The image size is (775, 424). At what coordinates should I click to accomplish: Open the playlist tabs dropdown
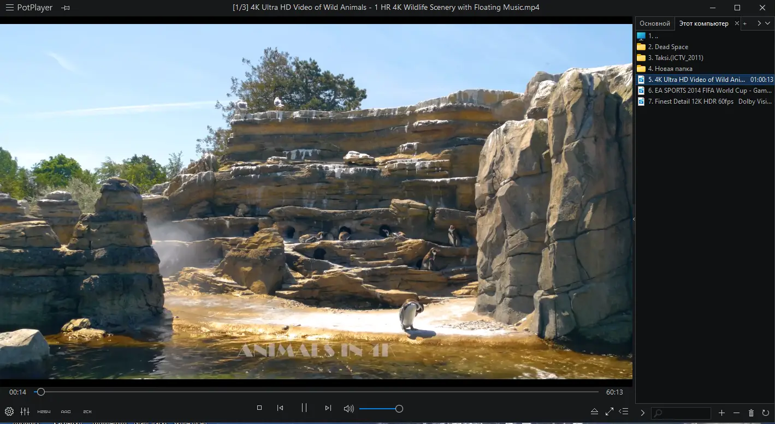(767, 23)
